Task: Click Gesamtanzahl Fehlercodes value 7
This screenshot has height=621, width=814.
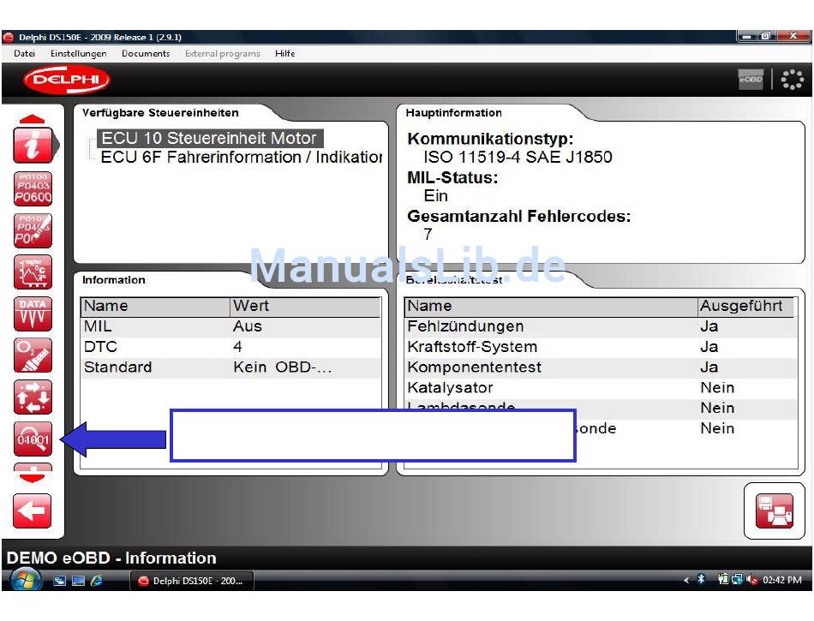Action: 428,235
